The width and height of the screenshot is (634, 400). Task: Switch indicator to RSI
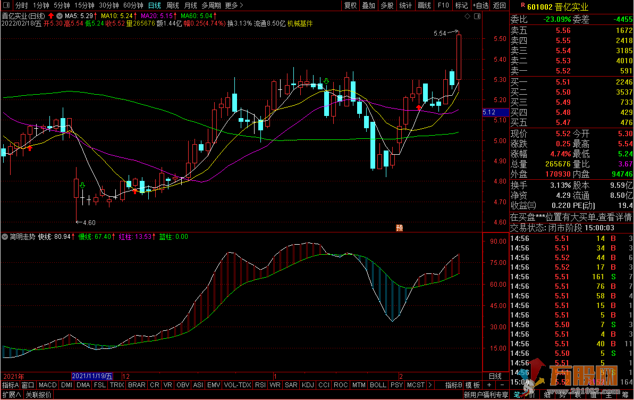pos(260,385)
